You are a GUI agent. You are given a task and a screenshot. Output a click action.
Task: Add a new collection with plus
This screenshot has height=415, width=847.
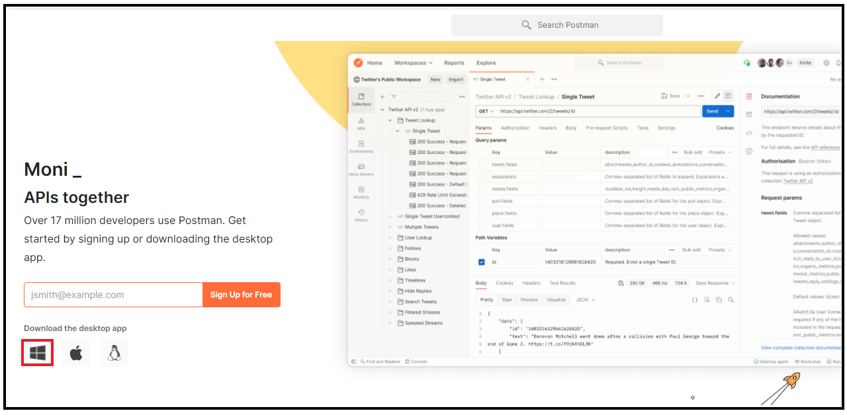[382, 96]
